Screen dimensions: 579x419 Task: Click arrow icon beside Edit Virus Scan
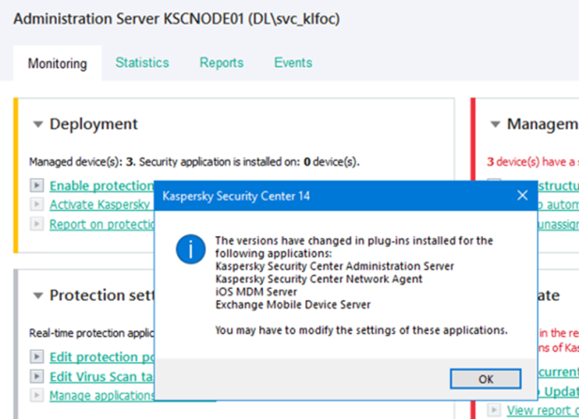pyautogui.click(x=36, y=376)
